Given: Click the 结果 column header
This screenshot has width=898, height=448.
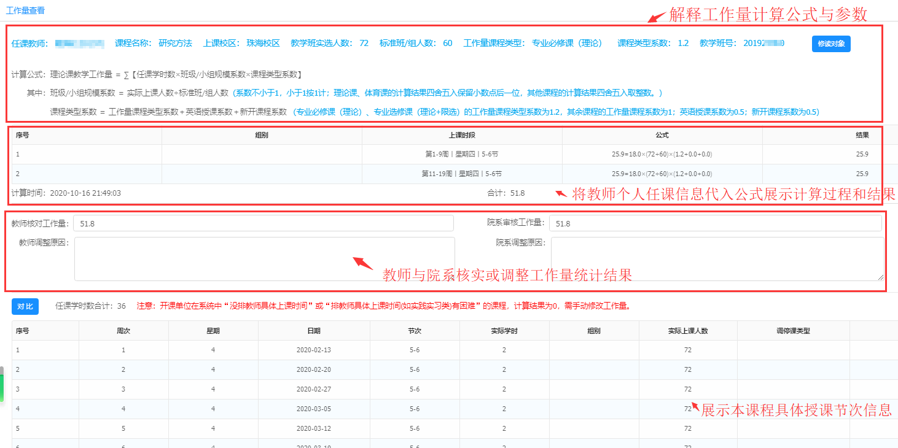Looking at the screenshot, I should point(862,135).
